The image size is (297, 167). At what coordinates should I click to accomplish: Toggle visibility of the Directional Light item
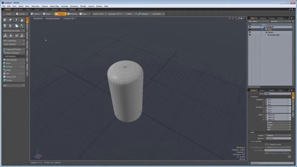point(250,35)
